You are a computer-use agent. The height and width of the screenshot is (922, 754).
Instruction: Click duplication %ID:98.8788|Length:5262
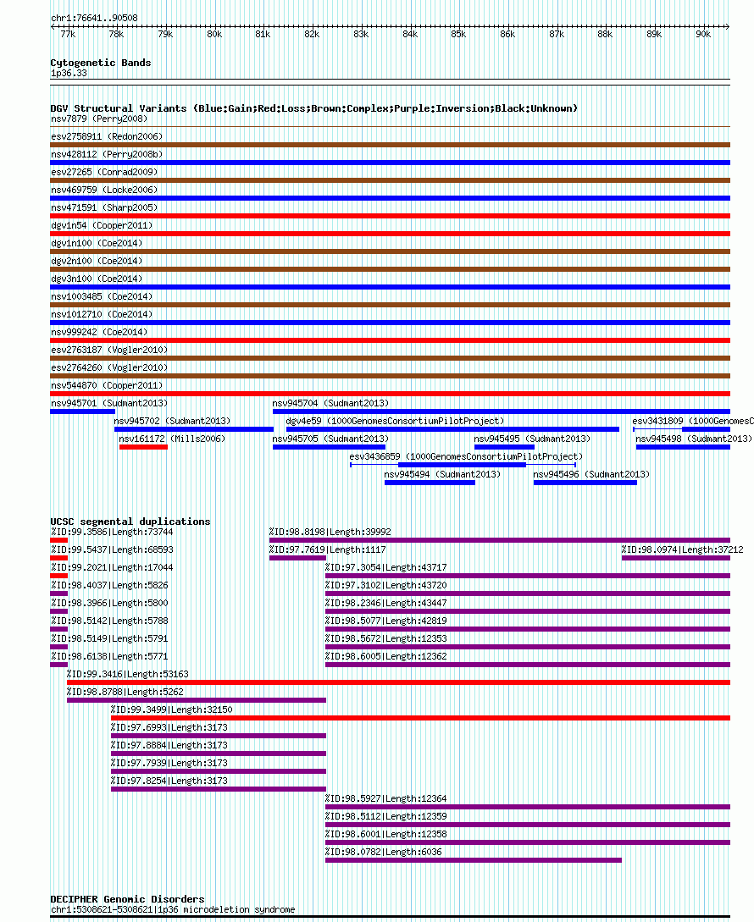pyautogui.click(x=125, y=692)
